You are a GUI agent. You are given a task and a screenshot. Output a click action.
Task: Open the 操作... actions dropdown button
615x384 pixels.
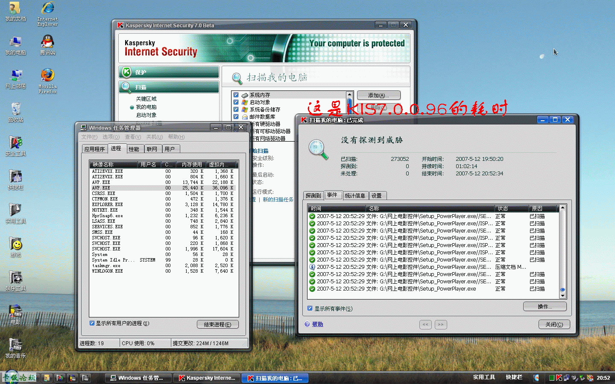(x=545, y=307)
